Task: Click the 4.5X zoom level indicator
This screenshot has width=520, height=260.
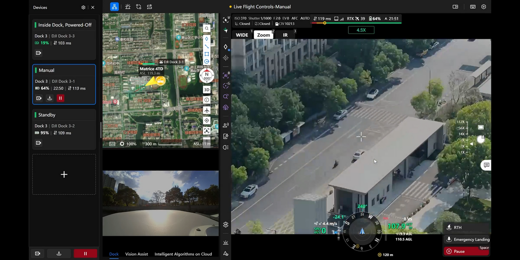Action: (361, 30)
